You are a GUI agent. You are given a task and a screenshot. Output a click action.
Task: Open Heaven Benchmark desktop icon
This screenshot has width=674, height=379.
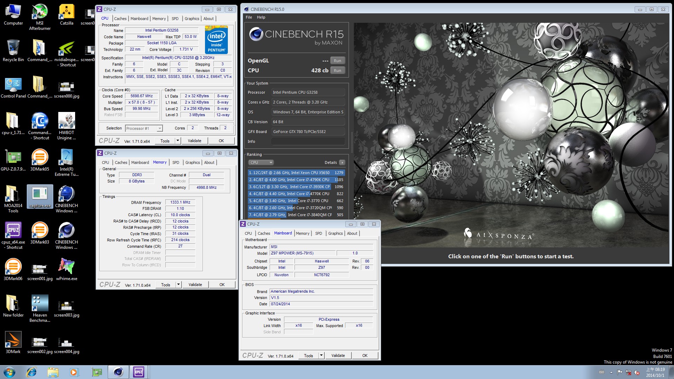[40, 308]
